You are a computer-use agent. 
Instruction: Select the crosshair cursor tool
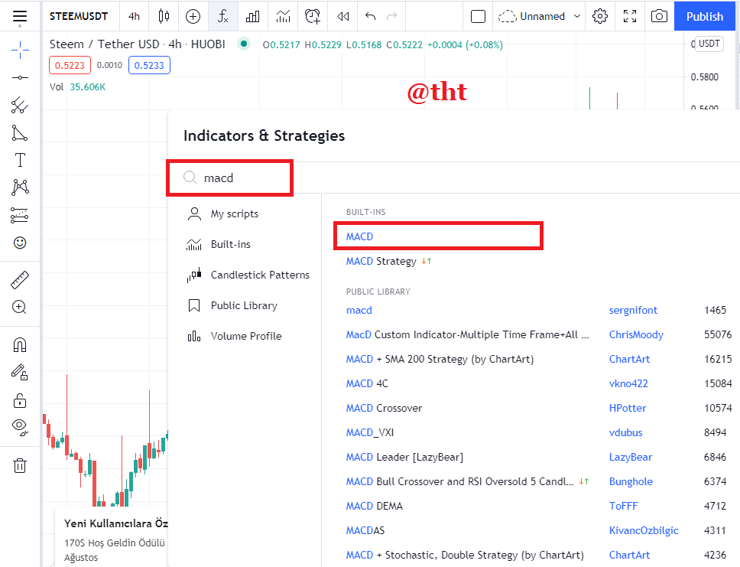20,50
